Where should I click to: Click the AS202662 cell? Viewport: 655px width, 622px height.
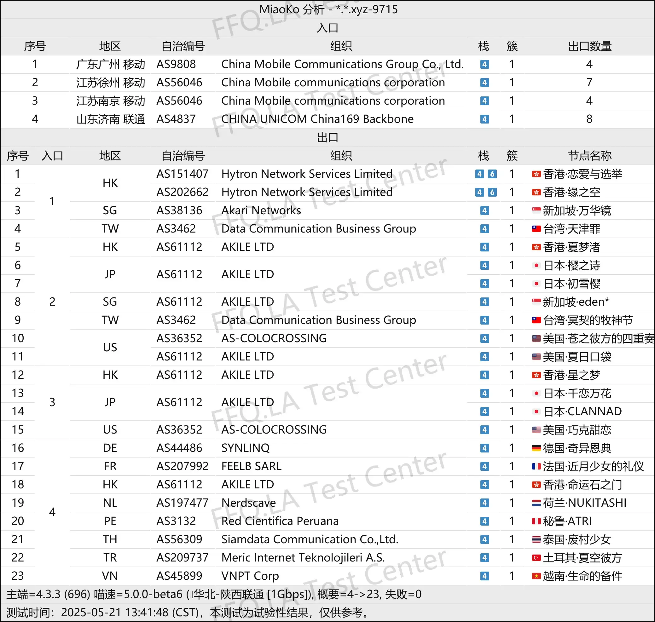click(x=183, y=192)
